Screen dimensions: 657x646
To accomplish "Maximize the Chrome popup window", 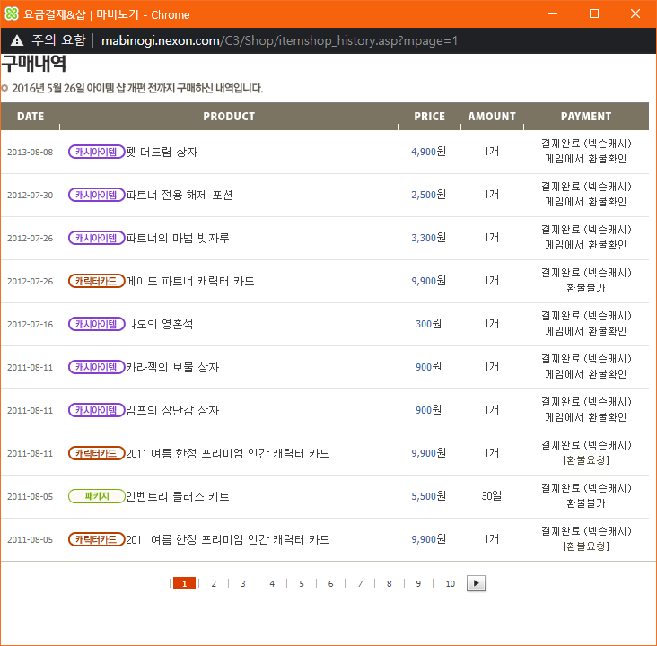I will point(594,13).
